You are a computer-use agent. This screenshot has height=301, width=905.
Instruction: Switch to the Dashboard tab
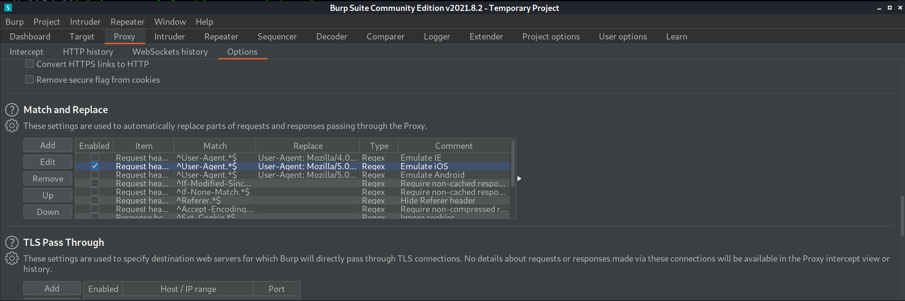(30, 37)
